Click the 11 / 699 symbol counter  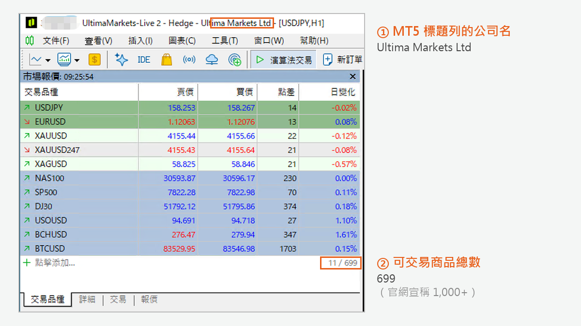pos(343,263)
